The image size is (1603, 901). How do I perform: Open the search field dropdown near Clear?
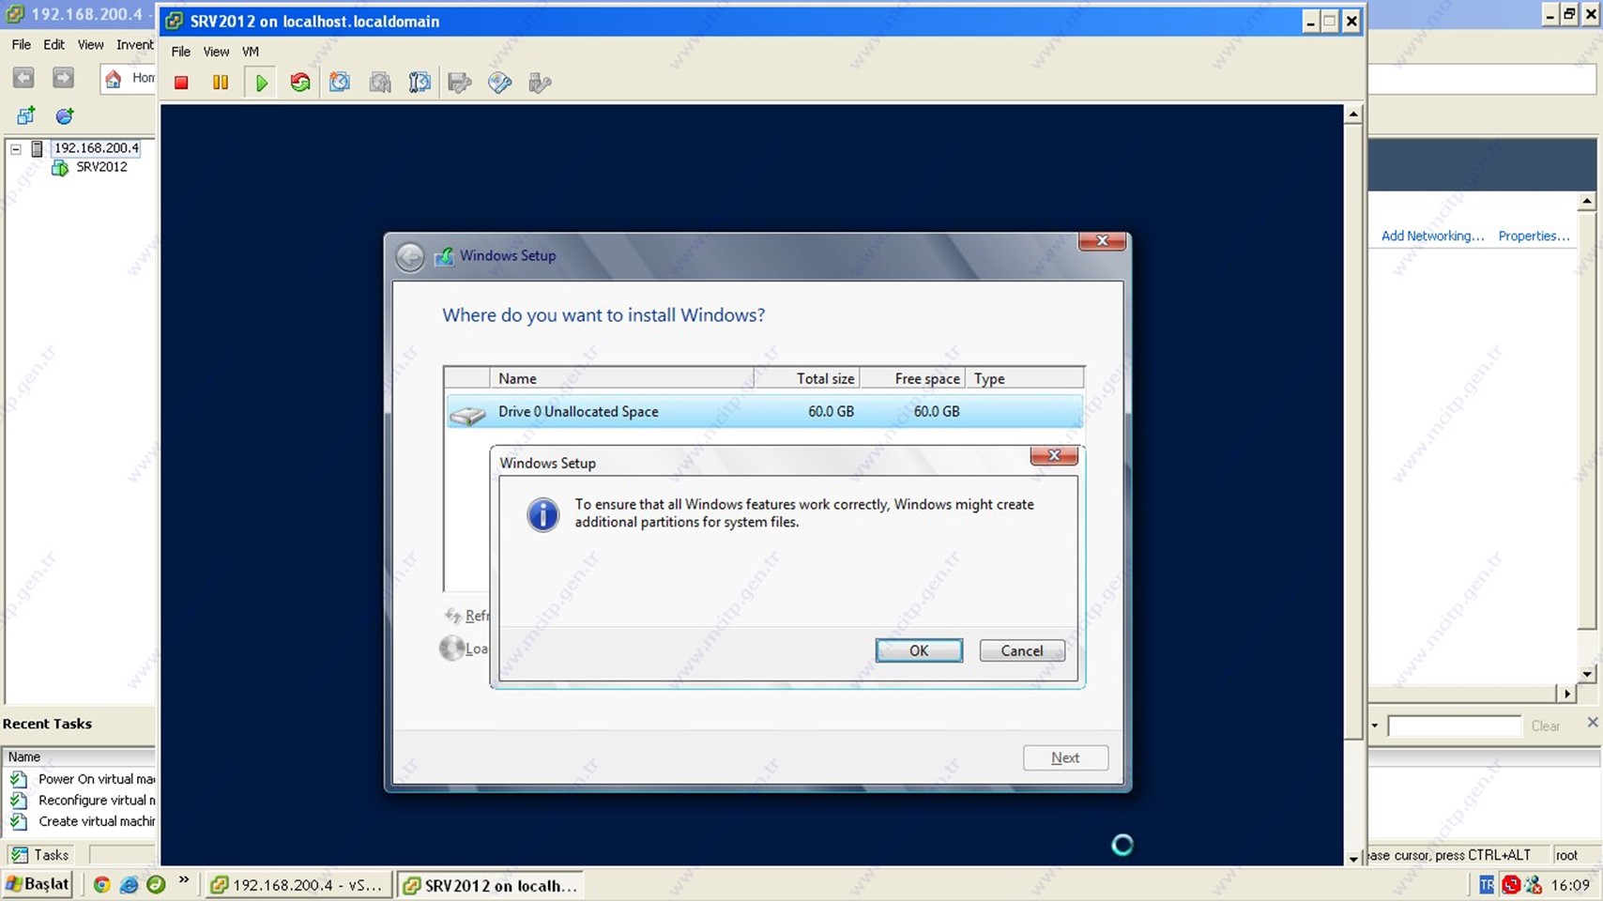coord(1373,725)
